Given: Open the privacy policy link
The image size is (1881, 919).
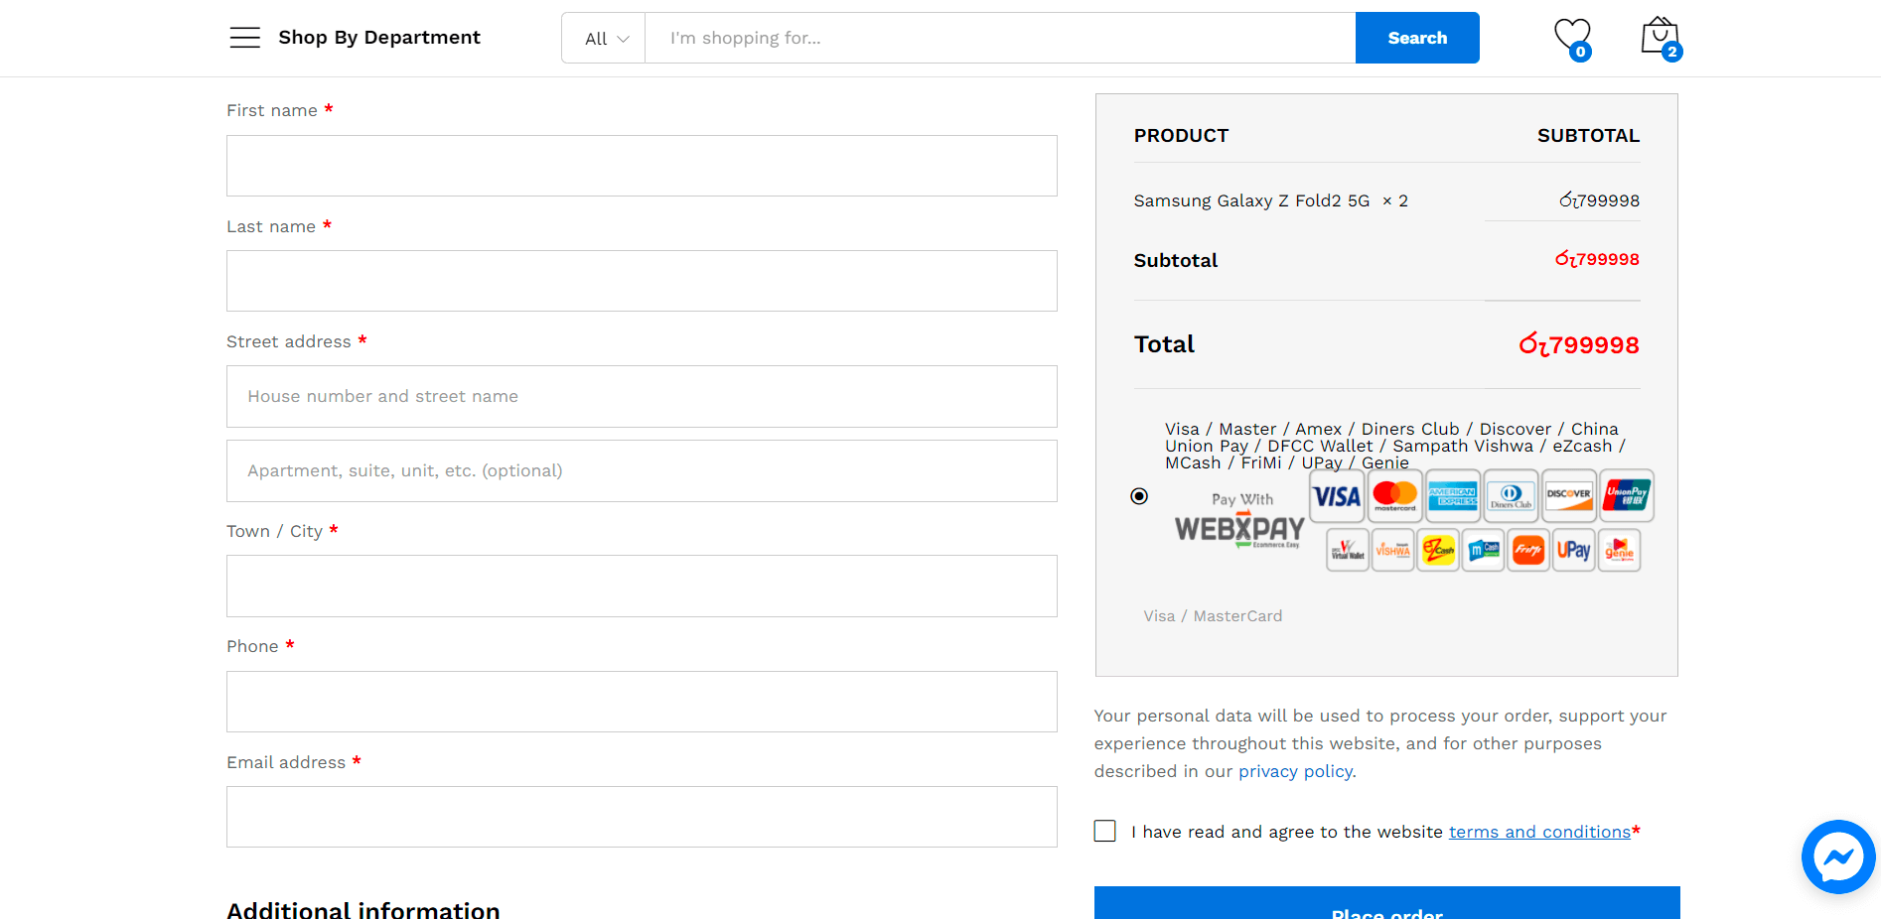Looking at the screenshot, I should tap(1295, 771).
